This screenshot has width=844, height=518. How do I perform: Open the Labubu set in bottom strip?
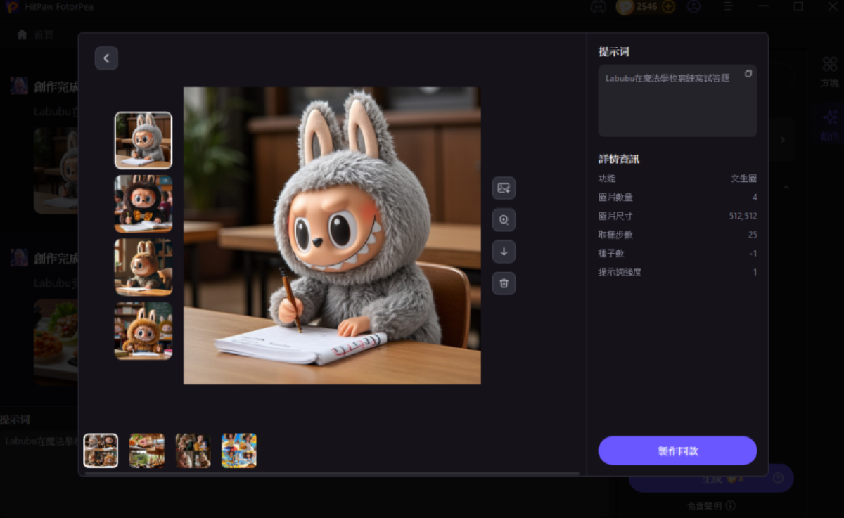pos(101,451)
